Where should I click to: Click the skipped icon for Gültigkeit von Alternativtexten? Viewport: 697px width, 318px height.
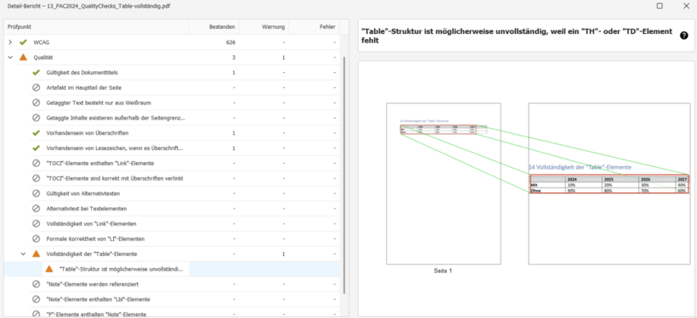pos(37,193)
